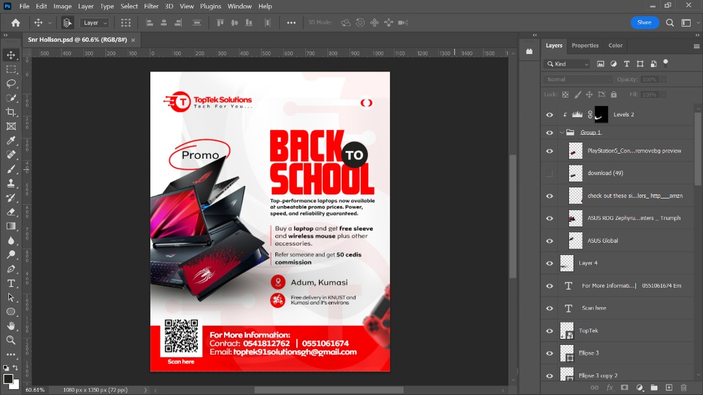Open the Search icon near Share
Screen dimensions: 703x395
click(x=670, y=22)
